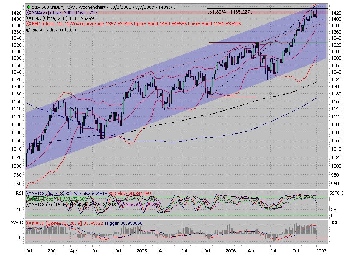Click the green symbol icon before S&P 500 INDEX
The width and height of the screenshot is (353, 258).
tap(28, 7)
